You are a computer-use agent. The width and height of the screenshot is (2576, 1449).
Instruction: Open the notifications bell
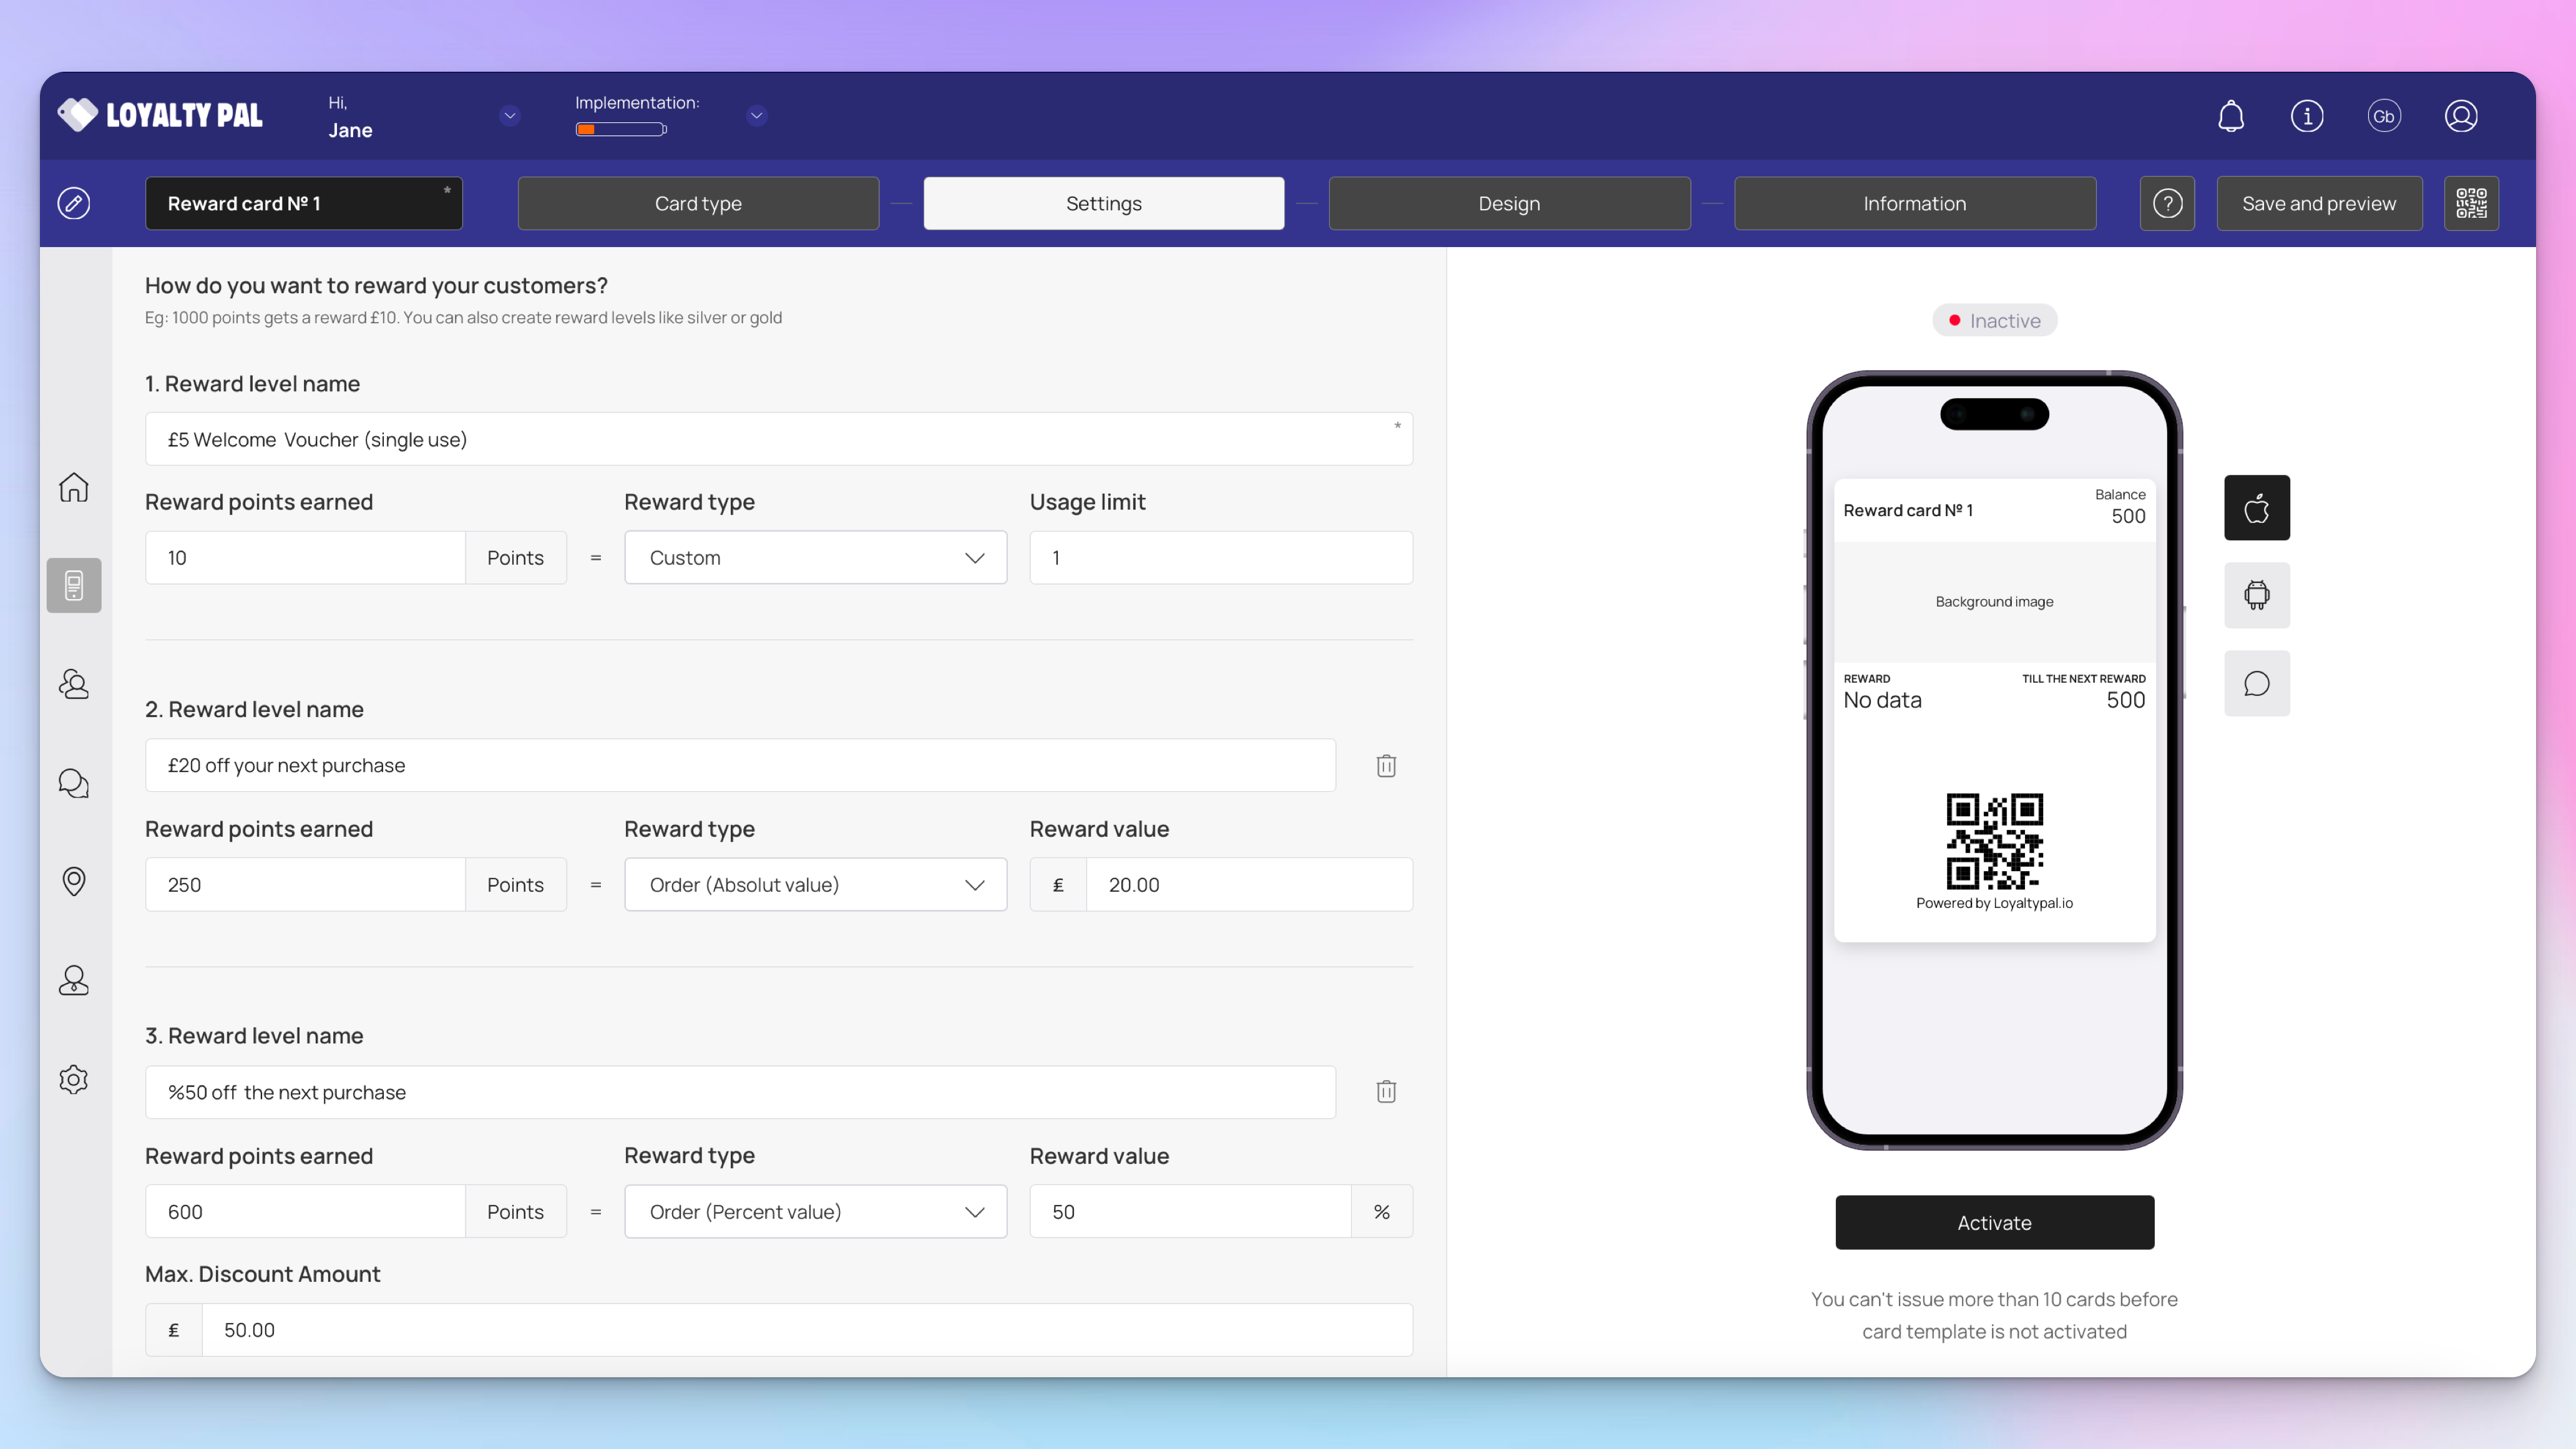[2231, 116]
